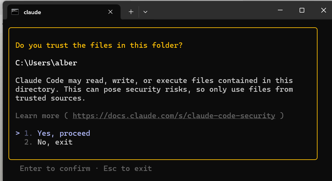
Task: Click the claude tab title label
Action: 32,12
